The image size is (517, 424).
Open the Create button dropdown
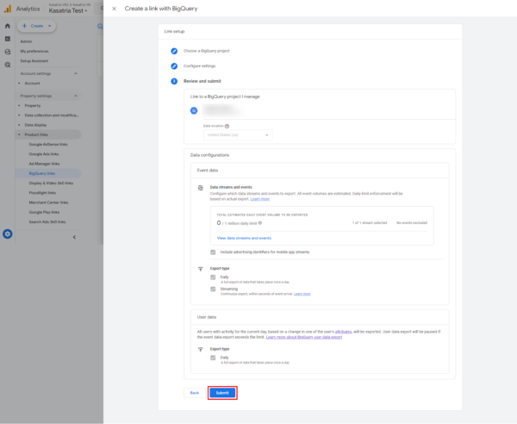pos(49,26)
